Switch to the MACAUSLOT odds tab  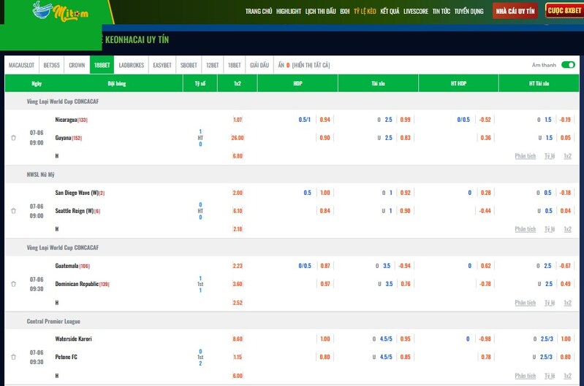[22, 65]
